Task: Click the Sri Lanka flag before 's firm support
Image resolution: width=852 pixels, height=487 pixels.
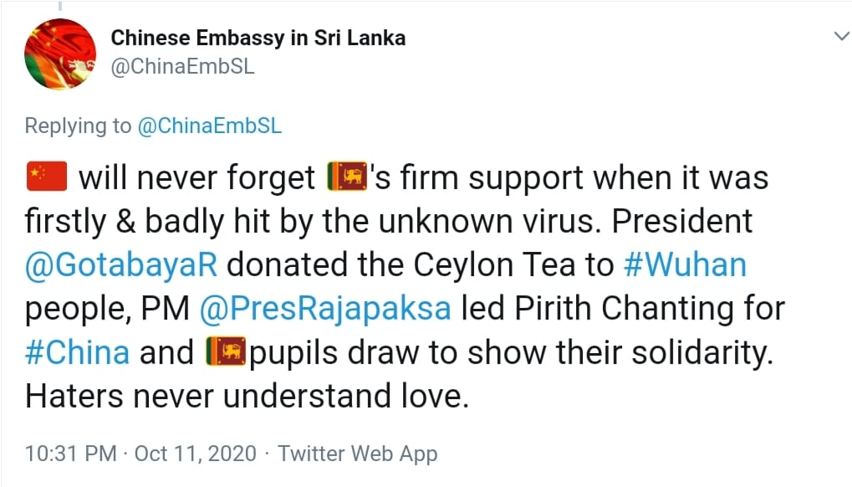Action: click(x=347, y=177)
